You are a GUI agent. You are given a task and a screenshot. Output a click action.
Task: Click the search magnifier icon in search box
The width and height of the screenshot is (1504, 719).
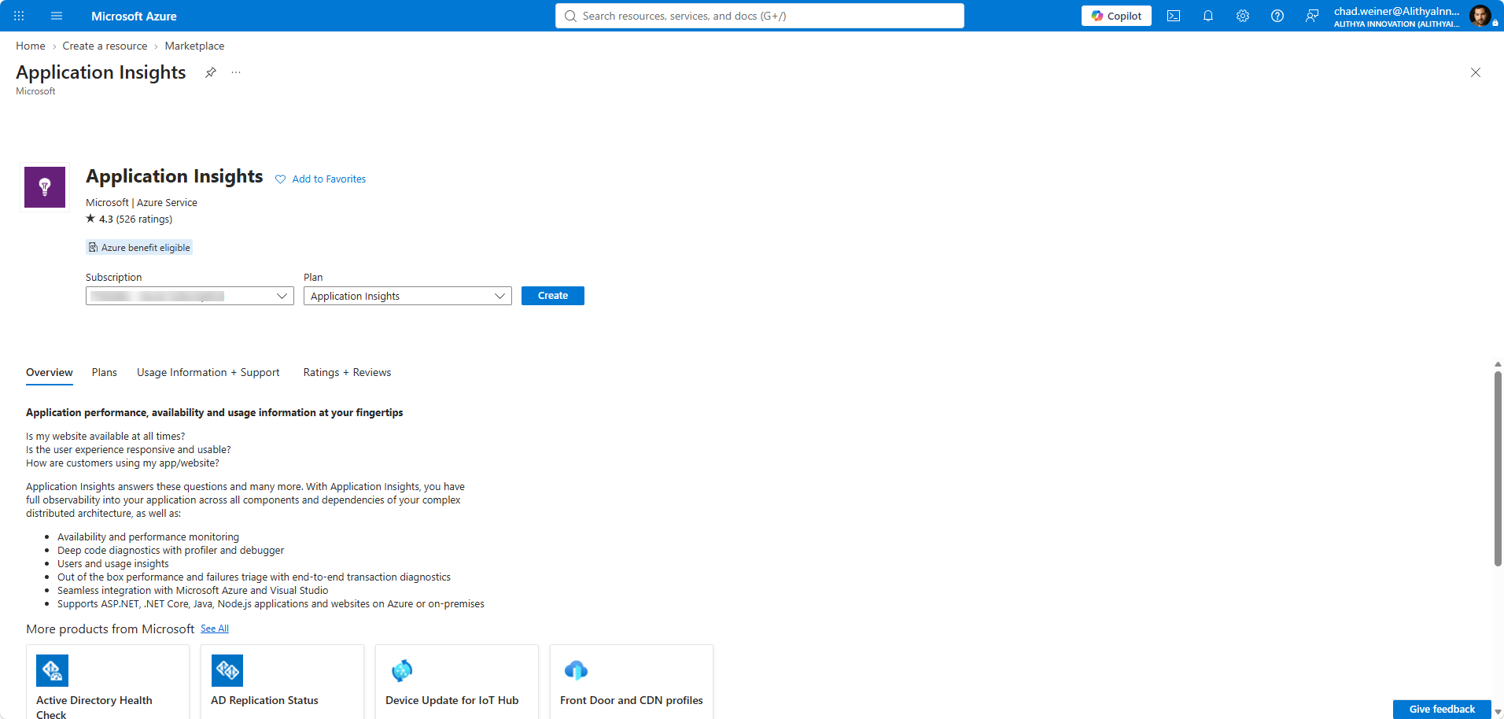(x=570, y=16)
